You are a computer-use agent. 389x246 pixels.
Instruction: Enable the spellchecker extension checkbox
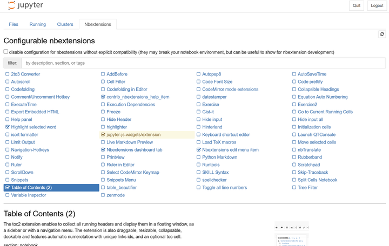click(198, 180)
